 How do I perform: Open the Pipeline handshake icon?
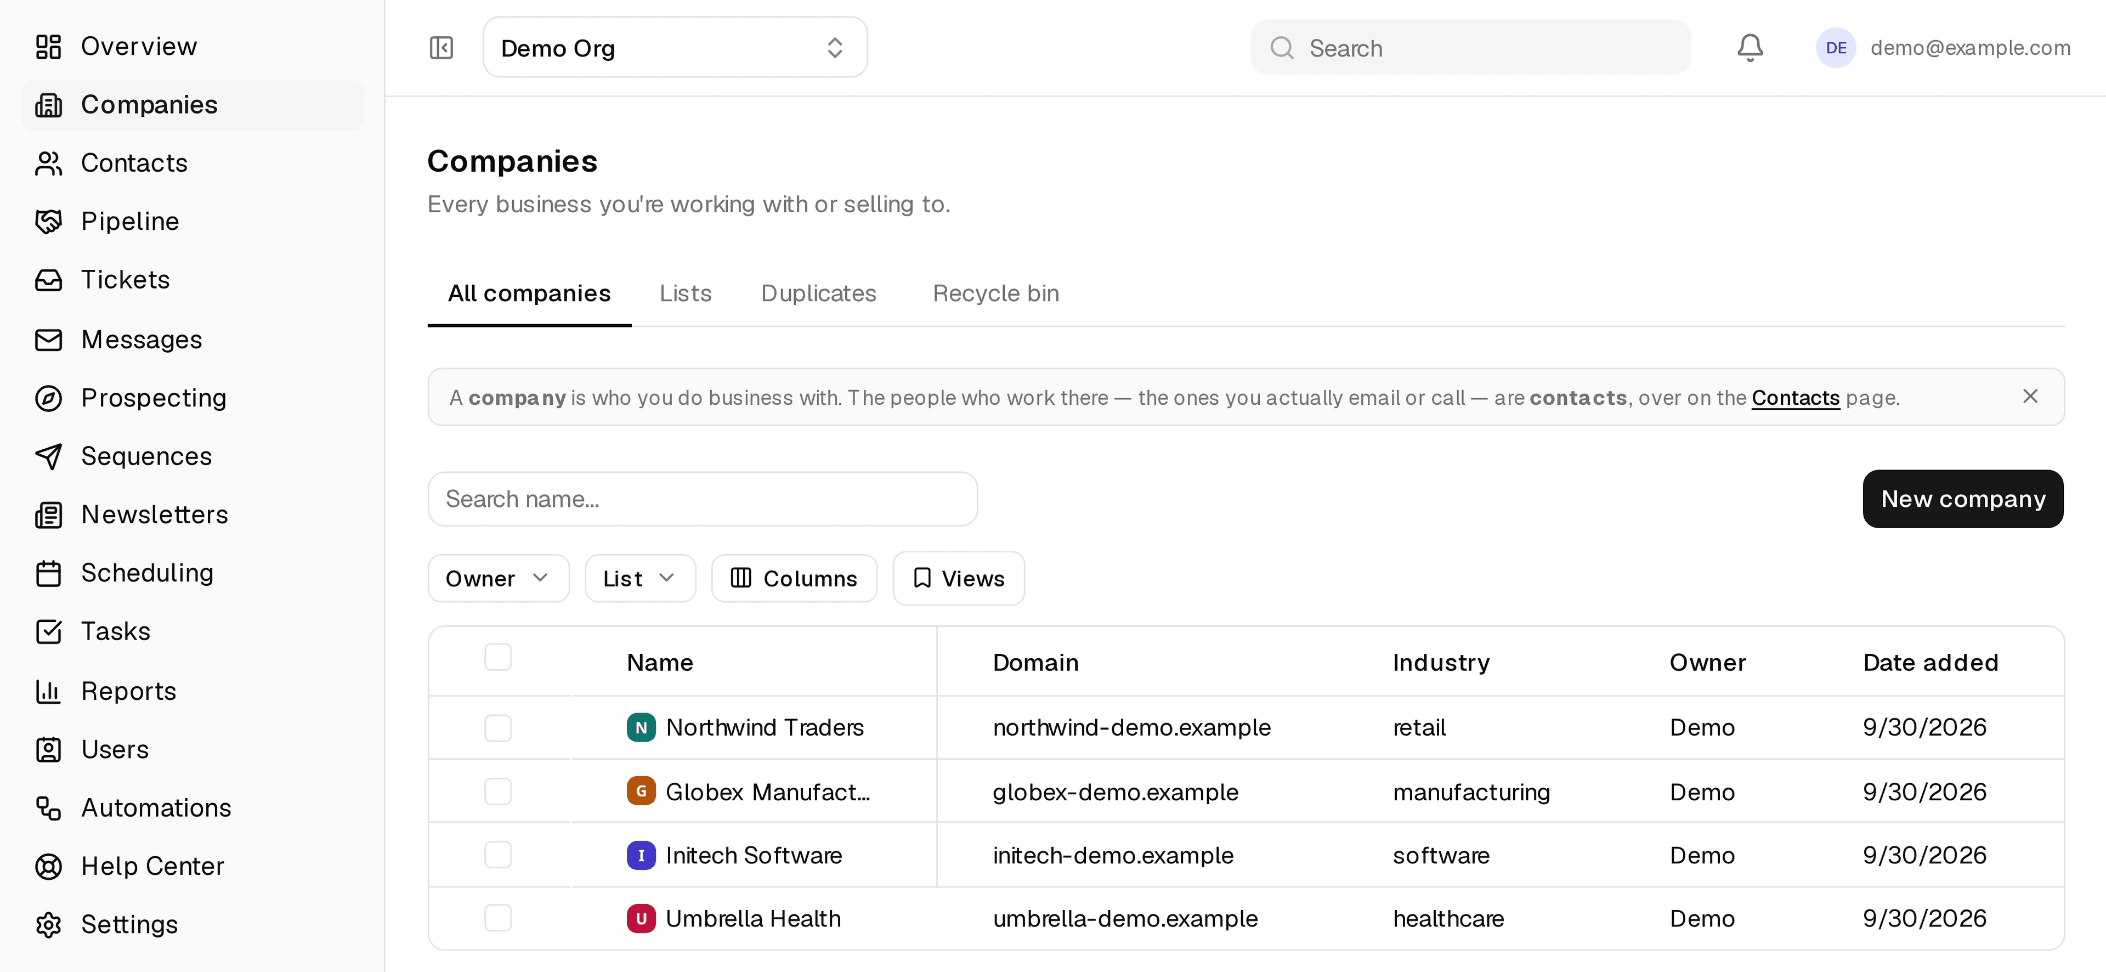48,222
